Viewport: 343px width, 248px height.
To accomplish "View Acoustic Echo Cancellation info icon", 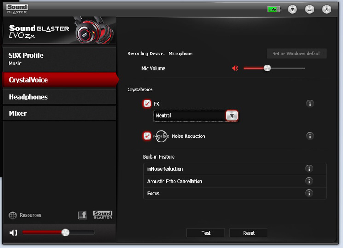I will point(309,181).
